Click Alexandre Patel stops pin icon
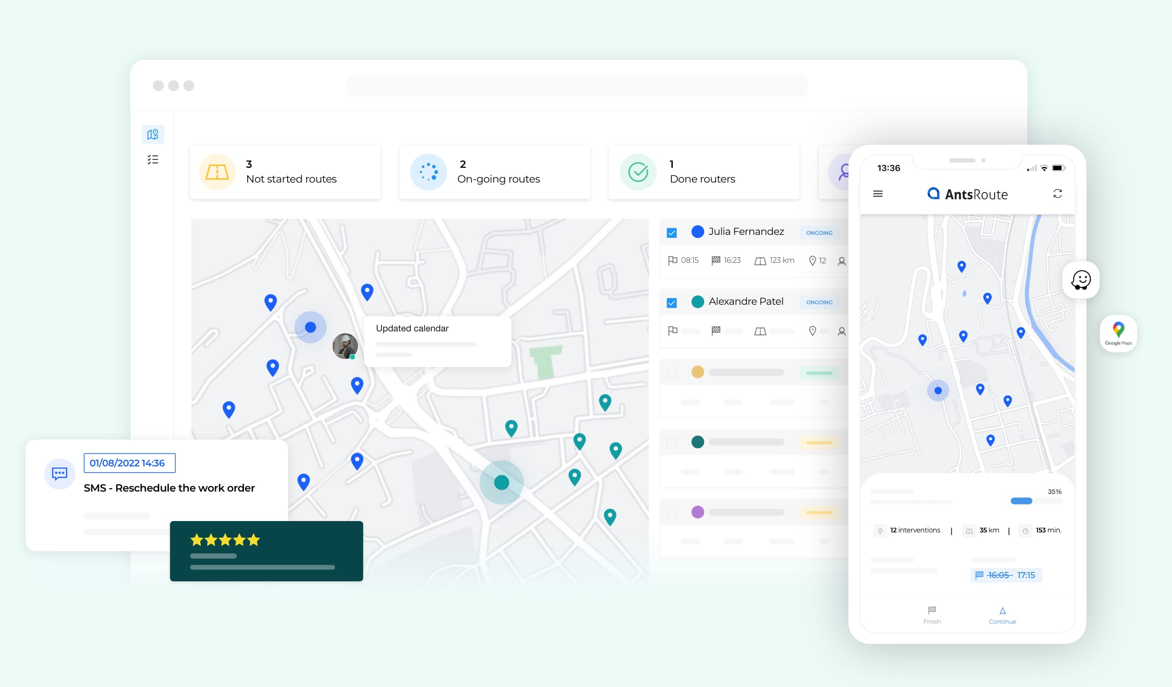The height and width of the screenshot is (687, 1172). coord(813,330)
